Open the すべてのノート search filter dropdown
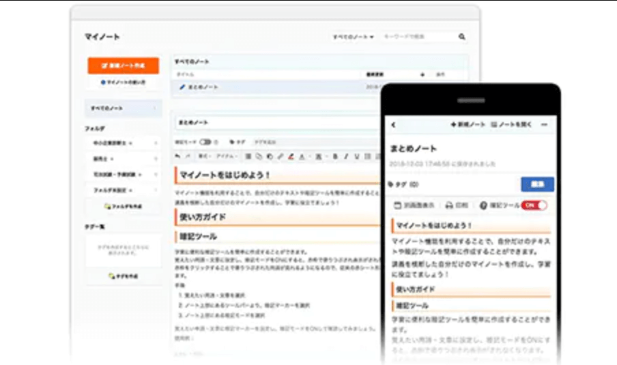The height and width of the screenshot is (365, 617). pos(353,37)
